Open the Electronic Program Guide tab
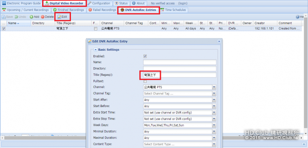Screen dimensions: 308x148 [x=21, y=3]
